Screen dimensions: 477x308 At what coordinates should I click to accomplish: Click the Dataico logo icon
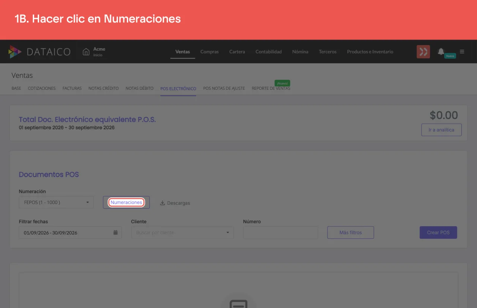[15, 52]
